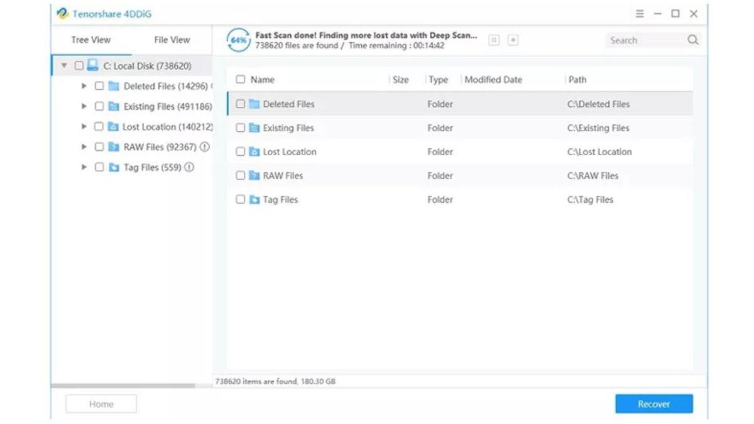The height and width of the screenshot is (424, 754).
Task: Click the RAW Files info icon in tree
Action: point(204,147)
